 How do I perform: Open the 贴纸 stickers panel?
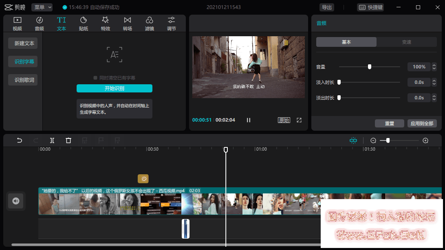click(x=83, y=24)
